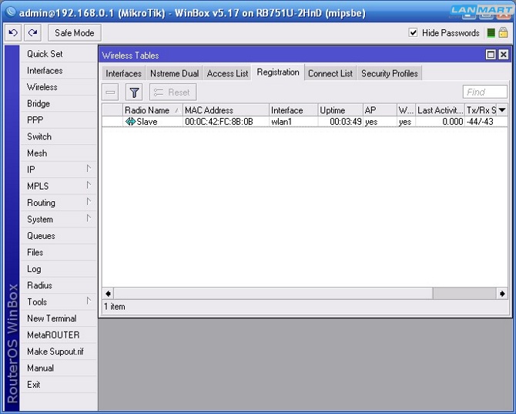Screen dimensions: 516x414
Task: Click the AP column header
Action: 380,110
